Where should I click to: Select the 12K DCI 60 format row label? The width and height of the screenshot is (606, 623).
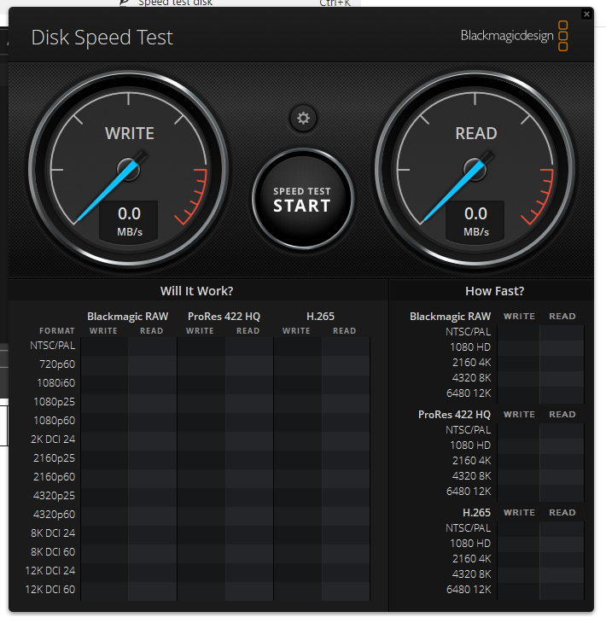(x=50, y=590)
